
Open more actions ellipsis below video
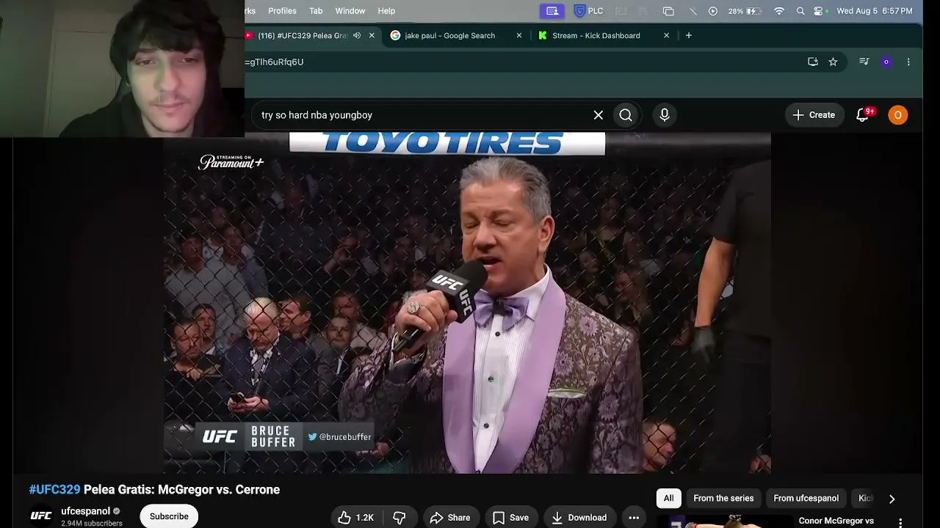(634, 518)
